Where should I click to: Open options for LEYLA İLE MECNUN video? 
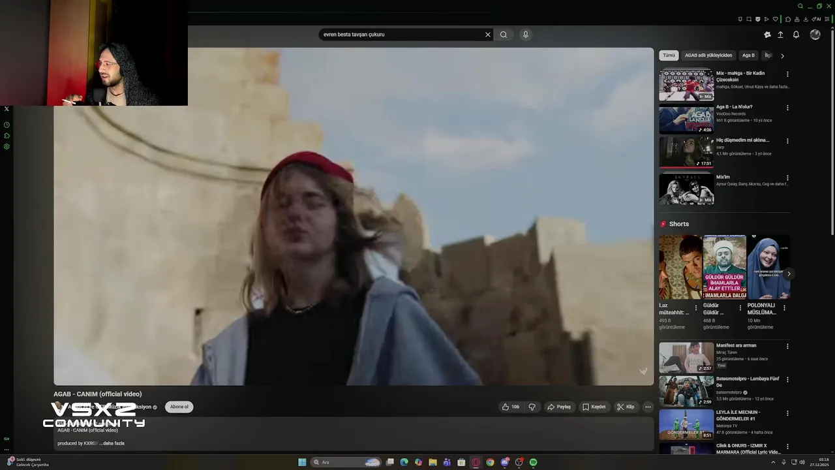(x=787, y=413)
